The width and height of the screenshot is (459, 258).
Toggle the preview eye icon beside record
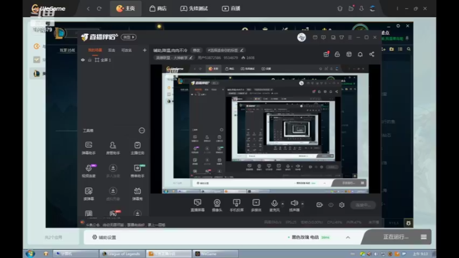(x=331, y=205)
